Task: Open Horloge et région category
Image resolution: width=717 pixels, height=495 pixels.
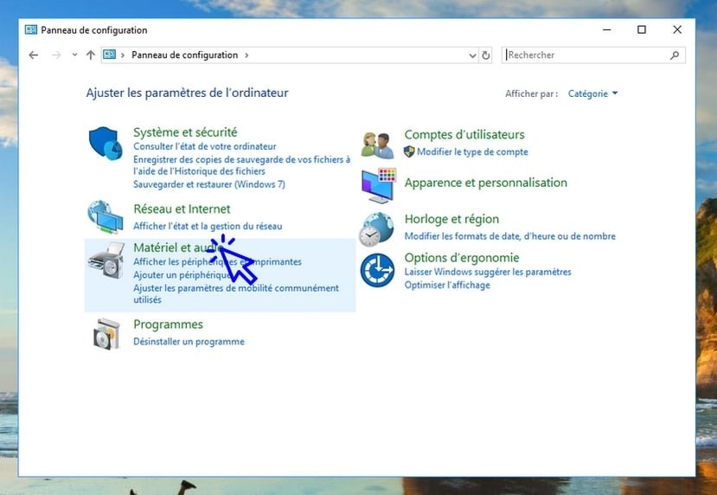Action: tap(451, 219)
